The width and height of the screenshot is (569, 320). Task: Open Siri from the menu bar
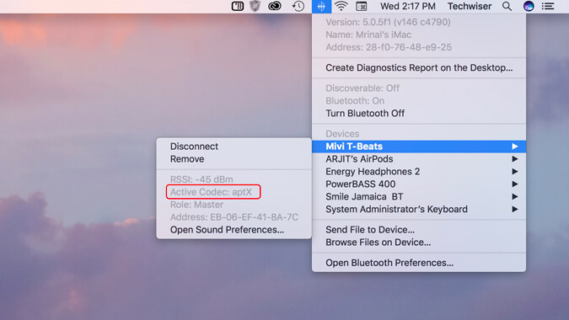pos(529,6)
